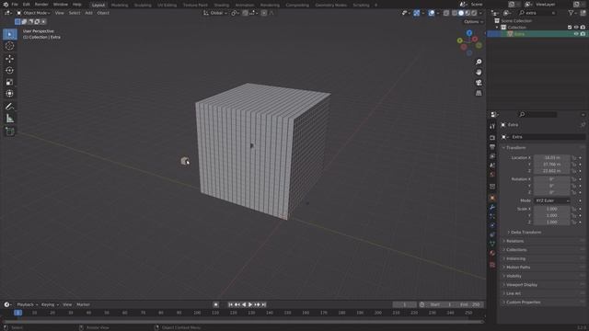
Task: Toggle Collection render camera icon
Action: pyautogui.click(x=583, y=28)
